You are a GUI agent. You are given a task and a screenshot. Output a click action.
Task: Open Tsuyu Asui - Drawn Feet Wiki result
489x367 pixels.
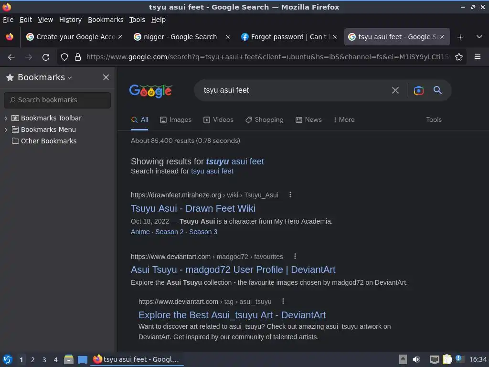coord(193,208)
